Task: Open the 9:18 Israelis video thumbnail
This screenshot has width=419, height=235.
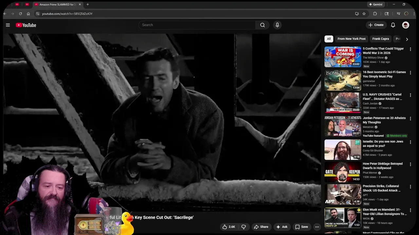Action: (343, 149)
